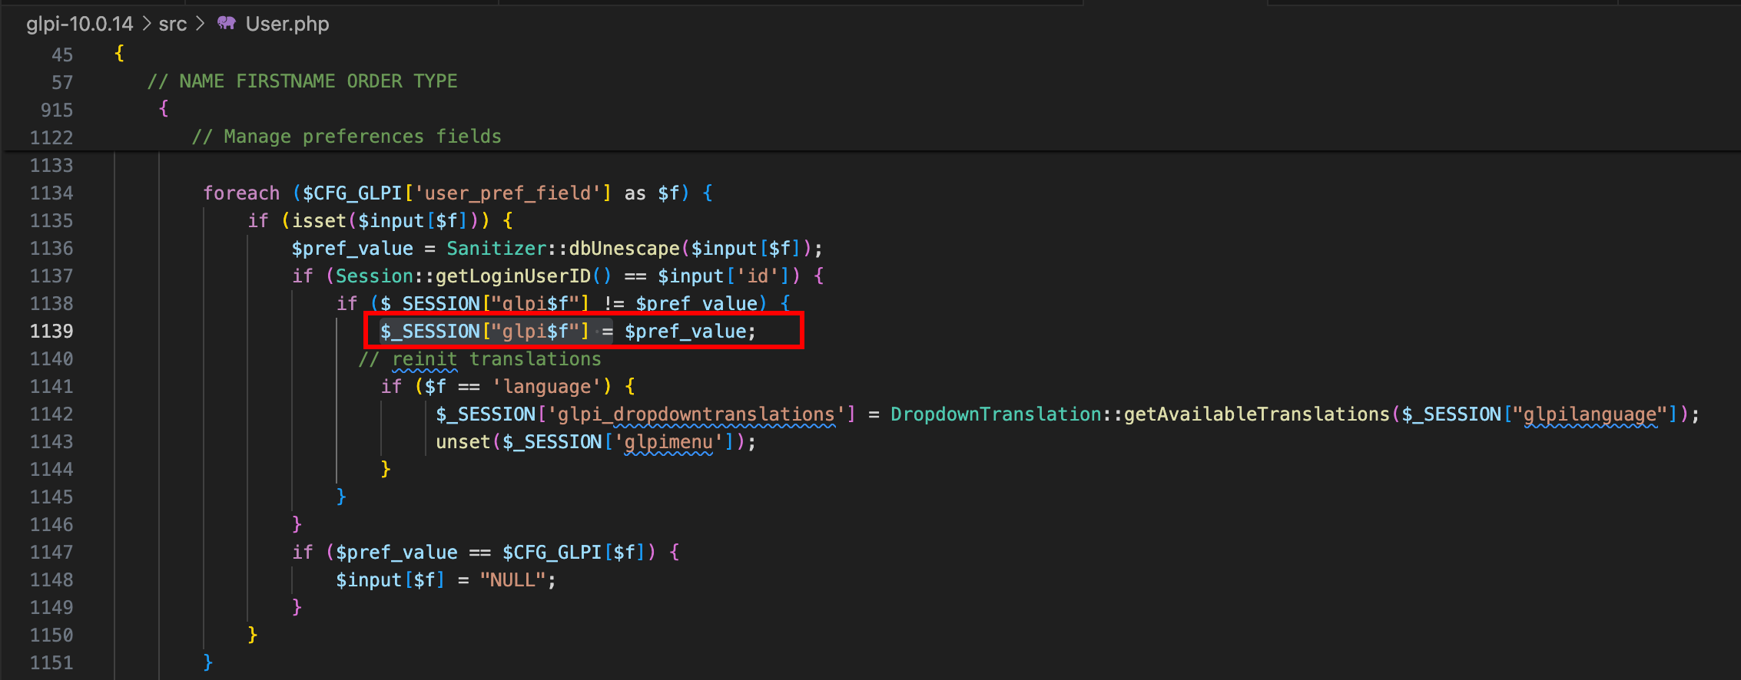Click line number 1147 in the gutter
The image size is (1741, 680).
pyautogui.click(x=51, y=552)
